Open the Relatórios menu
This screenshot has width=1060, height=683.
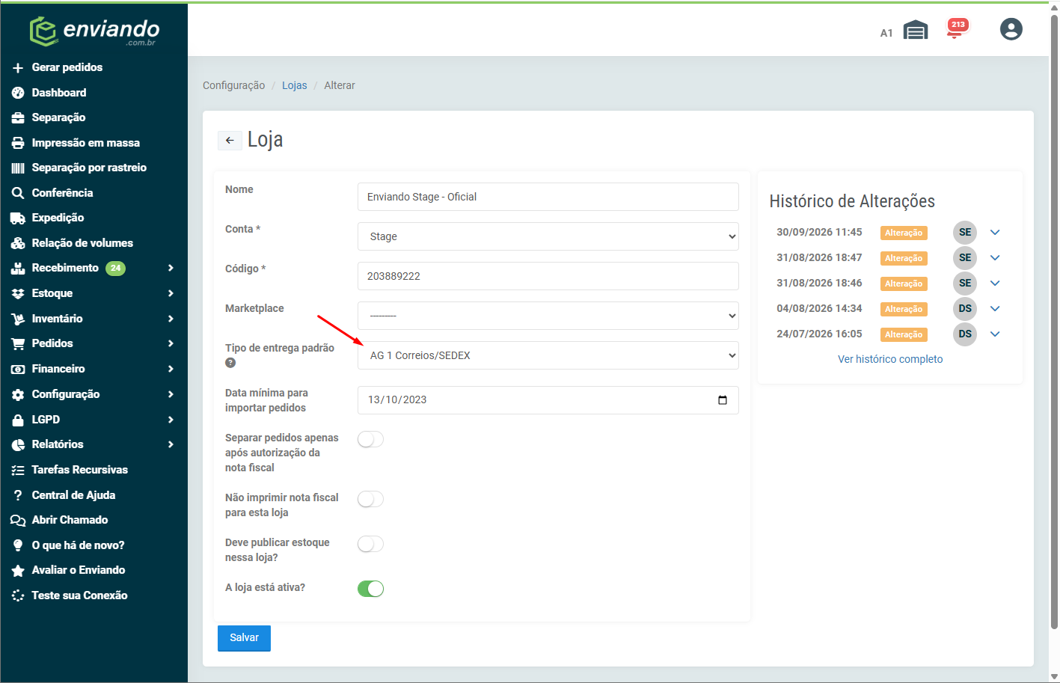[x=94, y=444]
